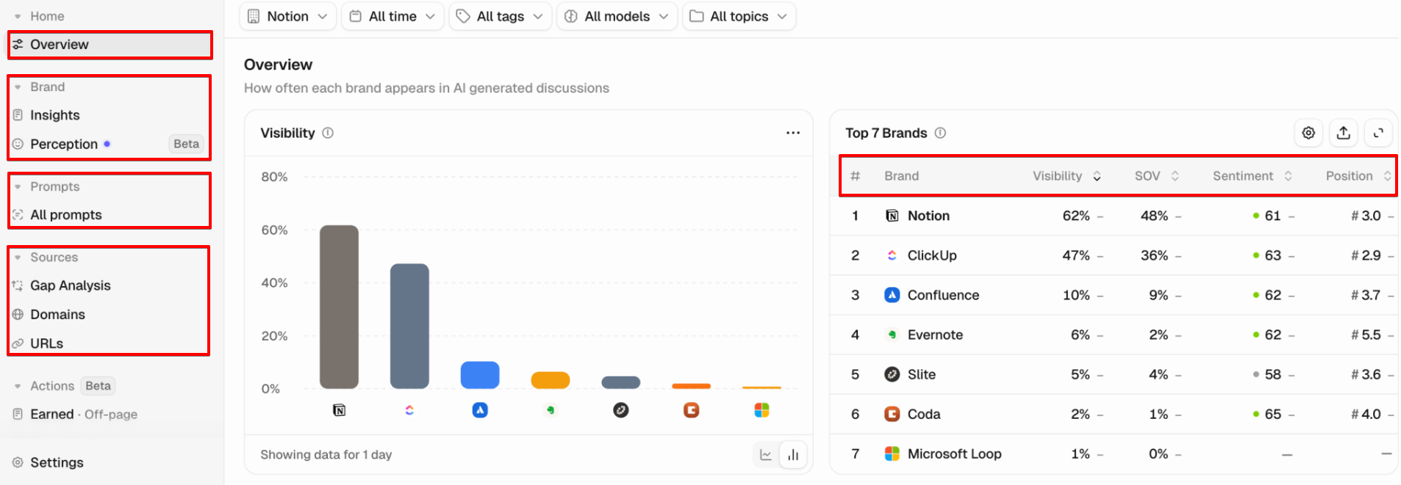1401x485 pixels.
Task: Select the Slite bar in chart
Action: click(621, 382)
